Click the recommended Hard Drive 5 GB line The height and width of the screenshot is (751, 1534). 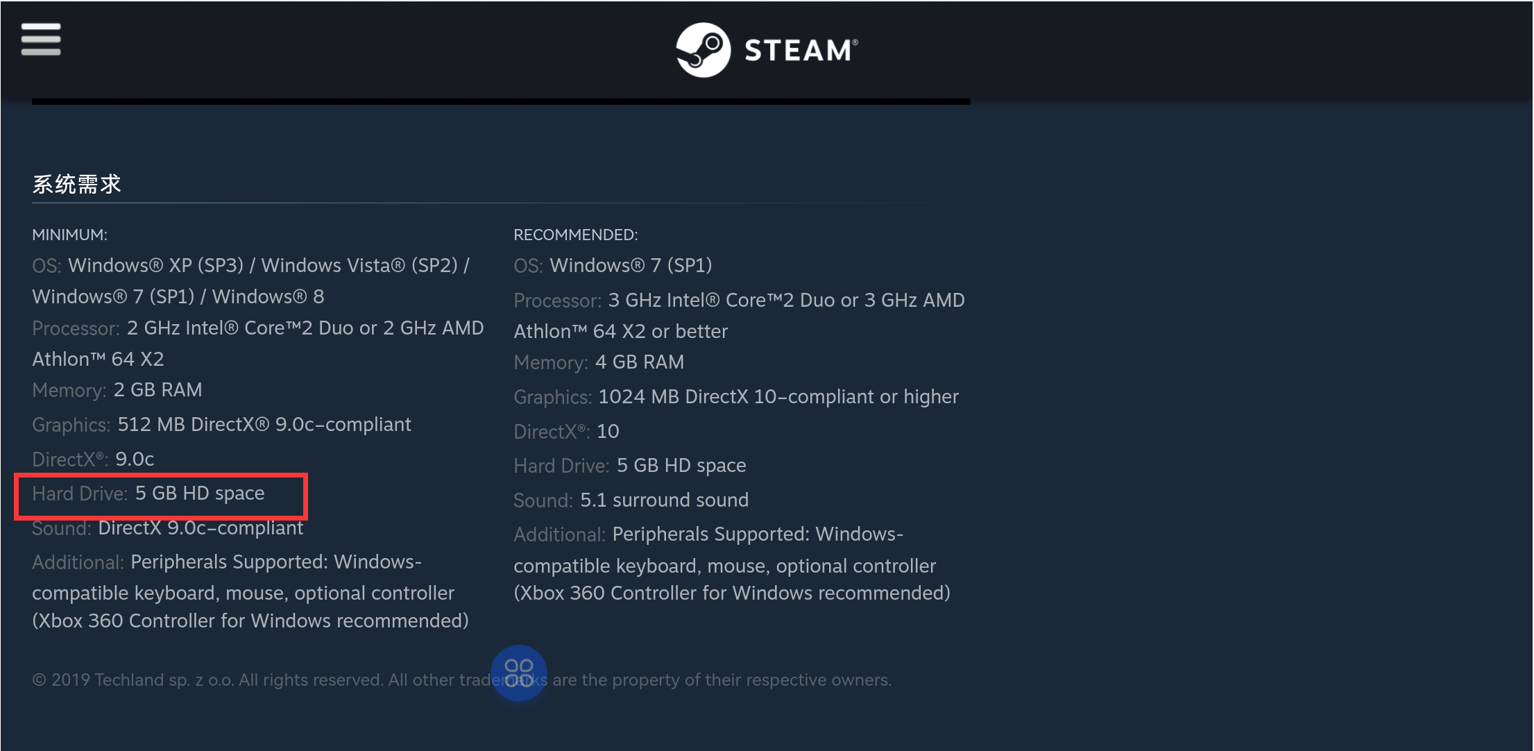629,466
